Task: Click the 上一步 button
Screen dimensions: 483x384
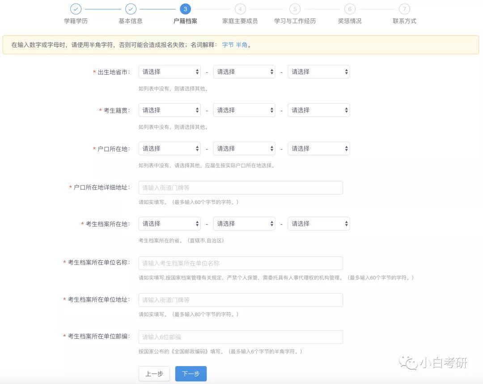Action: pyautogui.click(x=154, y=373)
